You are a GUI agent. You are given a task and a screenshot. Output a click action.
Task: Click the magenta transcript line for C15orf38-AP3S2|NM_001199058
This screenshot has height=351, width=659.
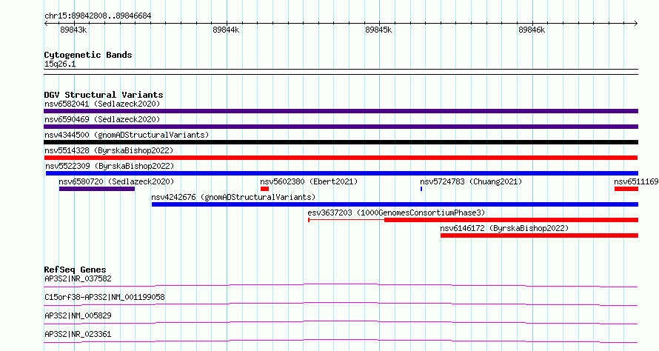tap(341, 304)
